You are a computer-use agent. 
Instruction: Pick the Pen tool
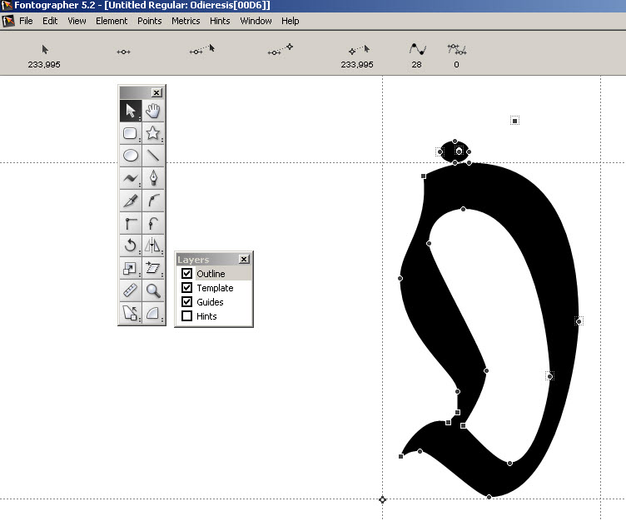152,178
